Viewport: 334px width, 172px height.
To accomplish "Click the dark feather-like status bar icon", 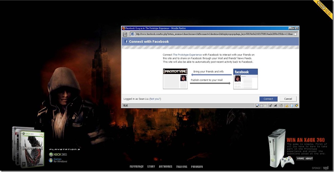I will coord(276,106).
